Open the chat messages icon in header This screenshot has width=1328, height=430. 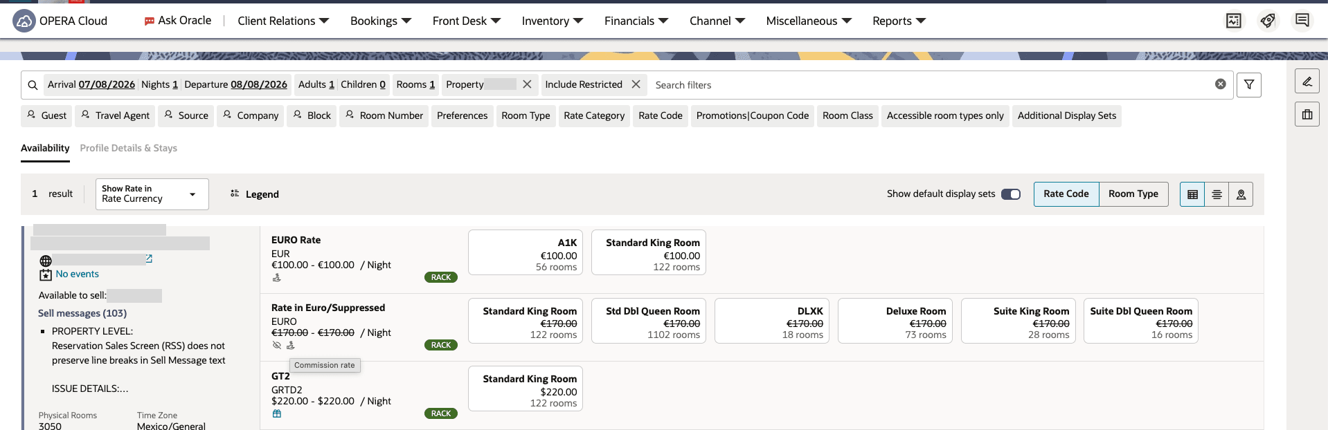(1302, 21)
